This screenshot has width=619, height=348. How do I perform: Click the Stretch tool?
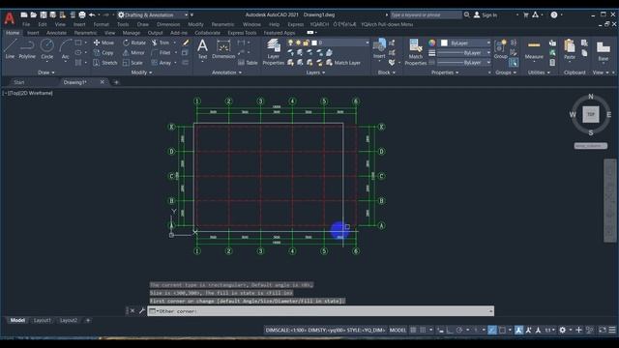click(x=105, y=63)
